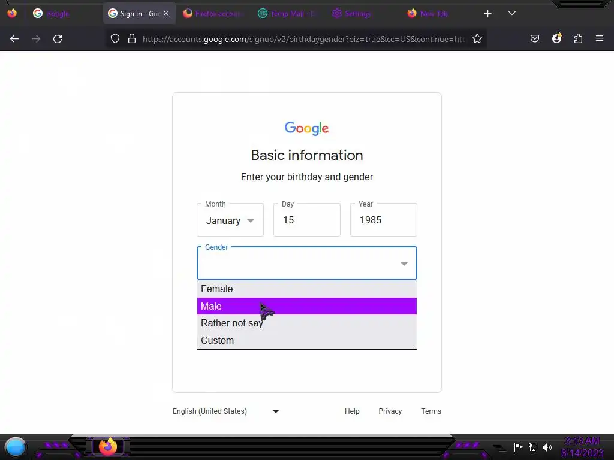This screenshot has height=460, width=614.
Task: Open the English (United States) language selector
Action: click(x=226, y=411)
